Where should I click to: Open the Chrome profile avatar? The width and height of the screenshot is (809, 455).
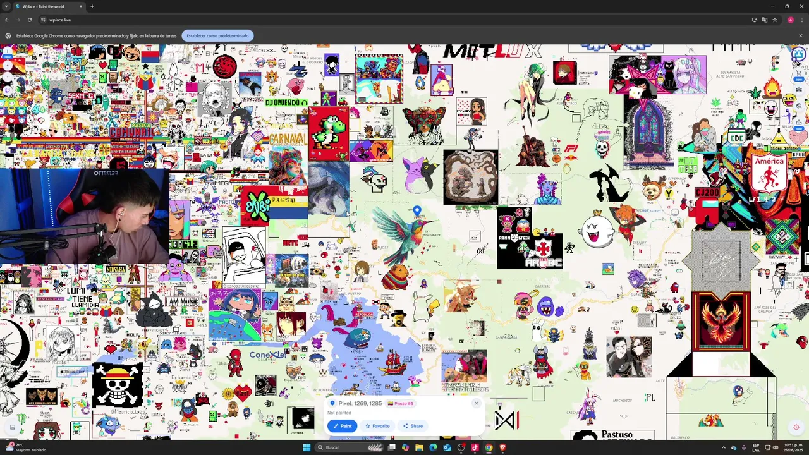click(x=790, y=20)
